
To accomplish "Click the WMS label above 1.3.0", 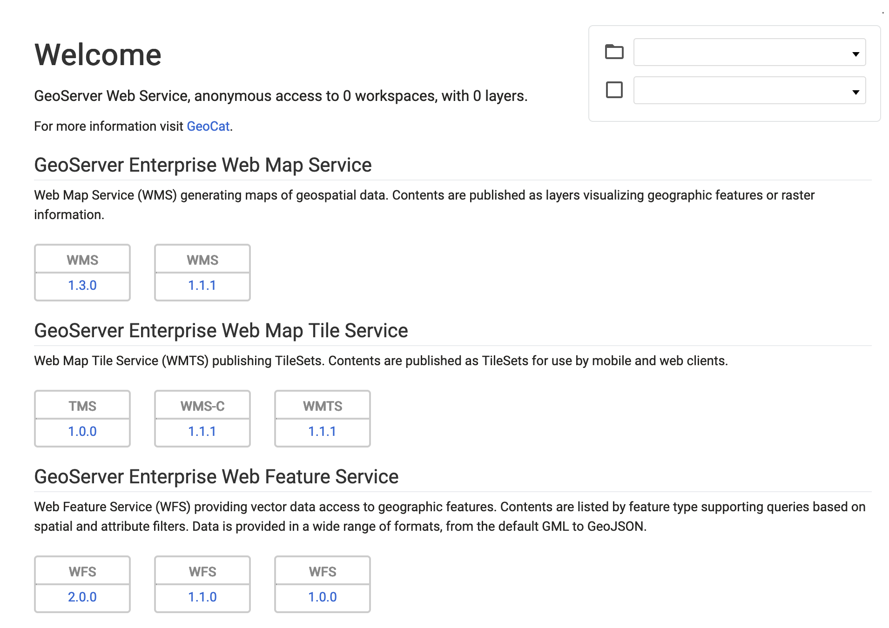I will [82, 260].
